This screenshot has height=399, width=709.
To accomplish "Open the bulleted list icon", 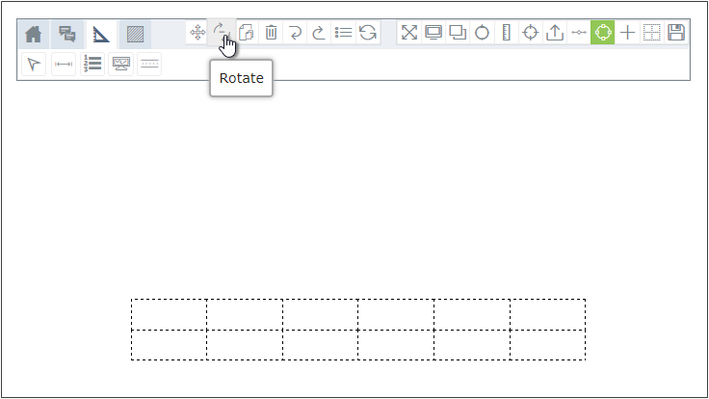I will tap(344, 33).
